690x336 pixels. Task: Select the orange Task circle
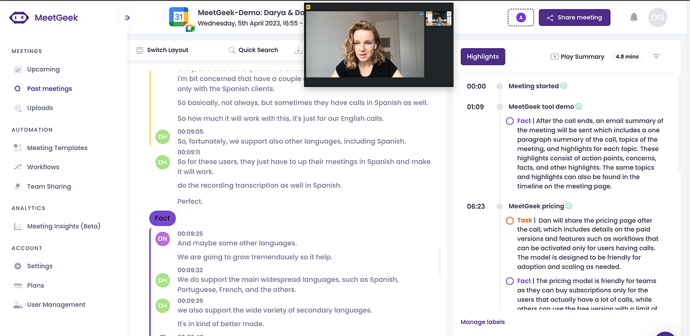pyautogui.click(x=510, y=221)
